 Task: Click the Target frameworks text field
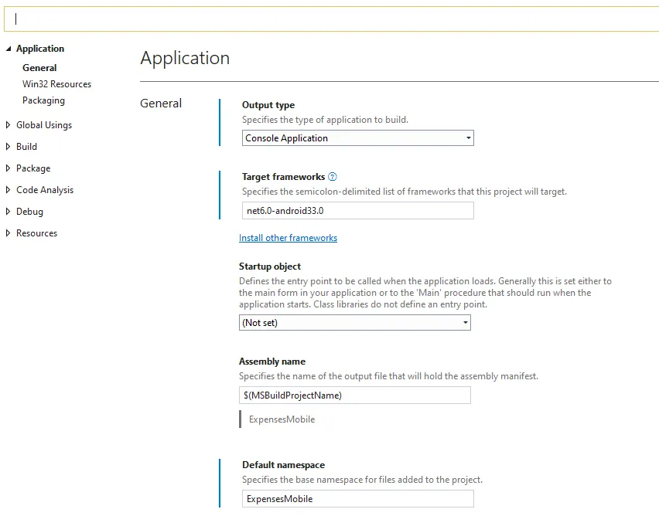click(357, 211)
